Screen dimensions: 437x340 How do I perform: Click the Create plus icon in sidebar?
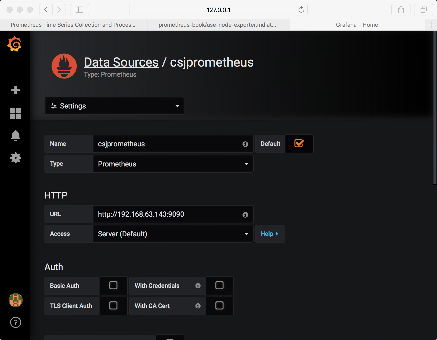tap(15, 90)
